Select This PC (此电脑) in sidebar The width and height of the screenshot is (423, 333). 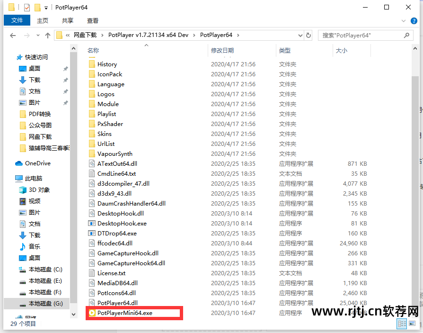[28, 178]
